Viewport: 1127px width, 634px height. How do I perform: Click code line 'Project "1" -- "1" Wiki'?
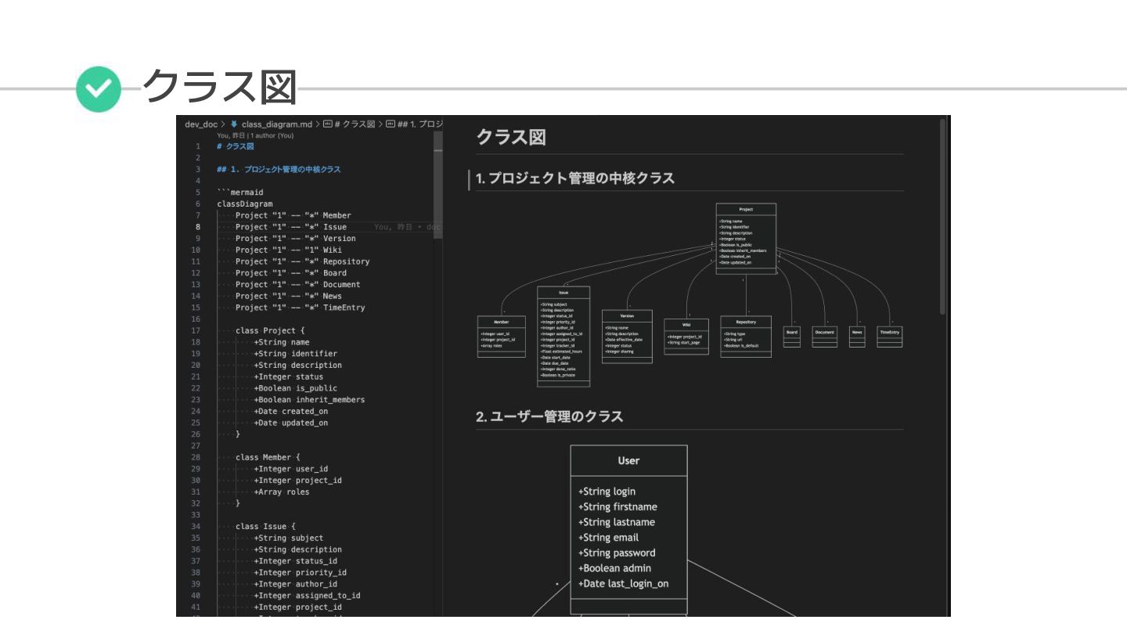[x=289, y=250]
